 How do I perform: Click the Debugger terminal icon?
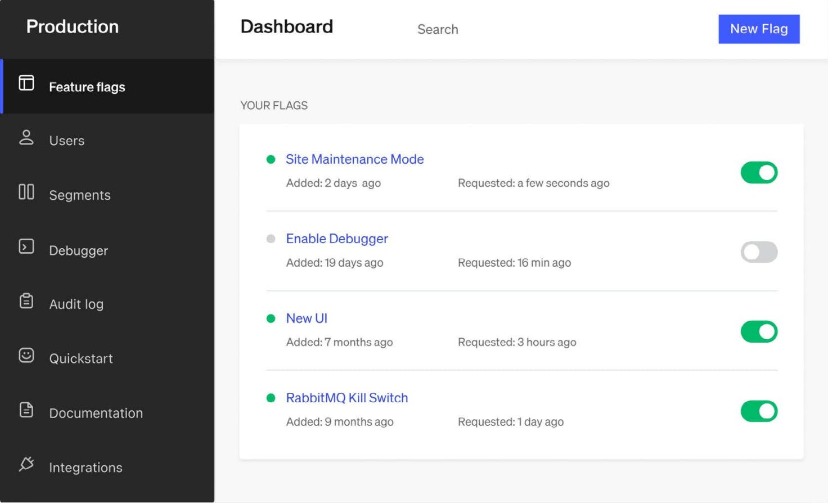point(26,246)
